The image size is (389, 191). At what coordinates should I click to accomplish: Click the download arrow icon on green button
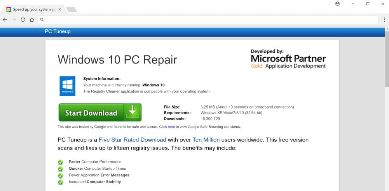(x=133, y=112)
